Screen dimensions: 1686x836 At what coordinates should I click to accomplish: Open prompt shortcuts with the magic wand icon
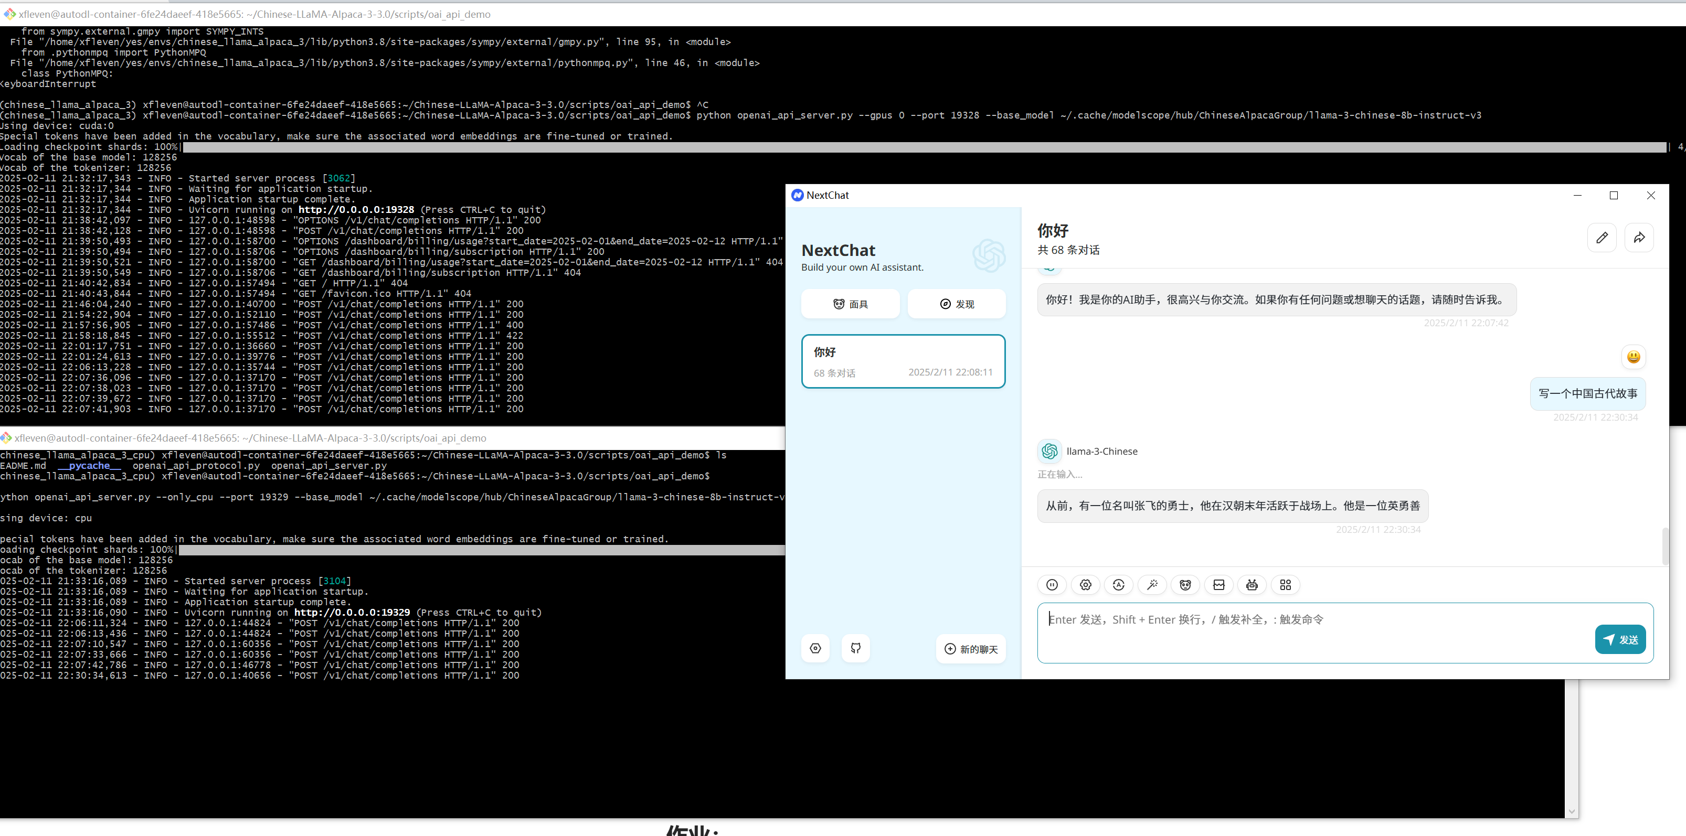point(1152,585)
